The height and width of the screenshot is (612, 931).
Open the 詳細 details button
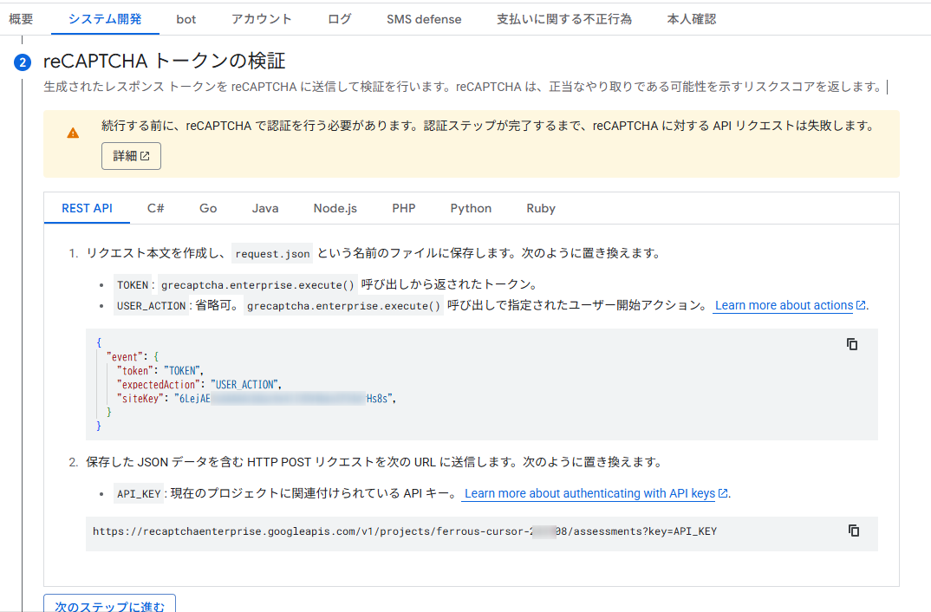click(x=131, y=156)
